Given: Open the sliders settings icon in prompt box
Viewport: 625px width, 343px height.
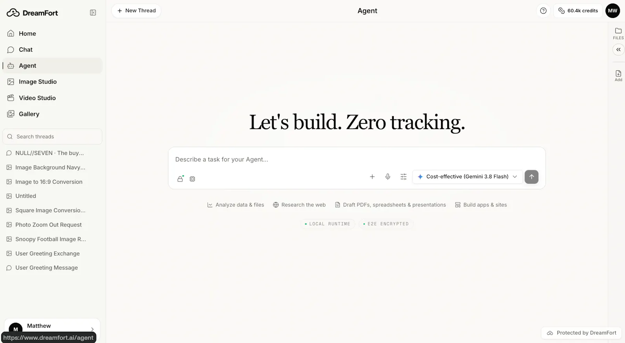Looking at the screenshot, I should 404,177.
